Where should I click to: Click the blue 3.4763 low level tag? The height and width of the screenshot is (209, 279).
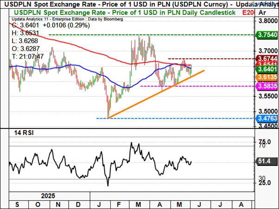(x=266, y=118)
